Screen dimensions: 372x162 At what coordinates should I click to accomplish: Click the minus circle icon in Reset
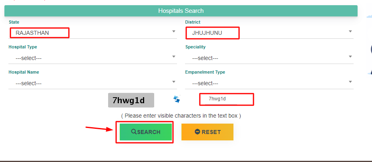coord(197,132)
